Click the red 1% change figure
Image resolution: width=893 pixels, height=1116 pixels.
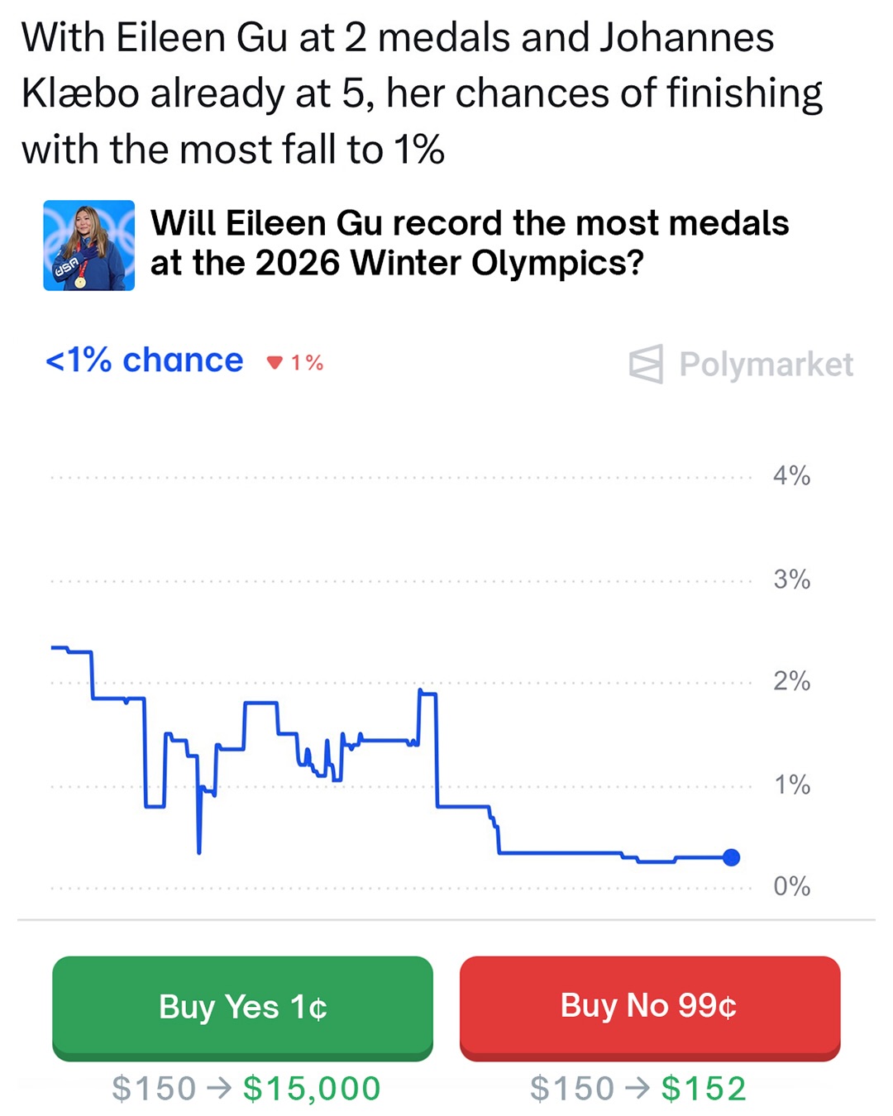(307, 362)
